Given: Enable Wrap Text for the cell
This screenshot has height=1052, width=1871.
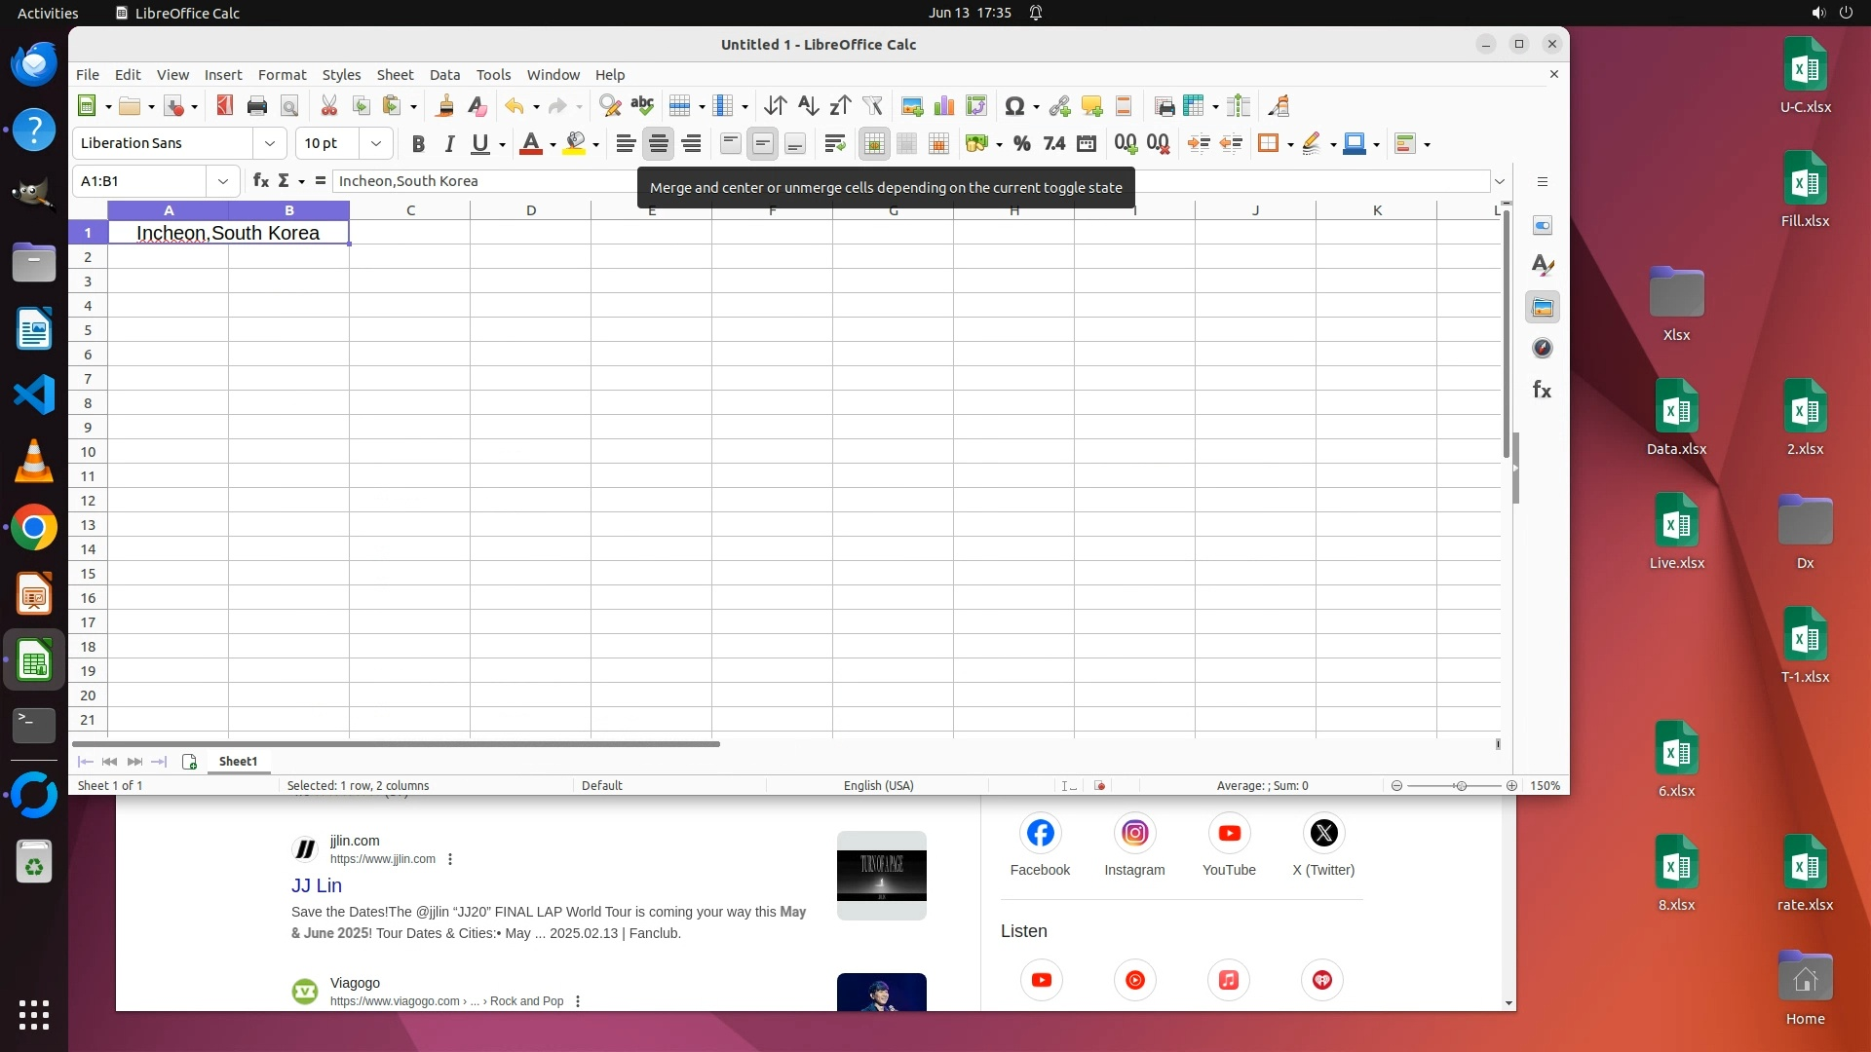Looking at the screenshot, I should pyautogui.click(x=834, y=144).
